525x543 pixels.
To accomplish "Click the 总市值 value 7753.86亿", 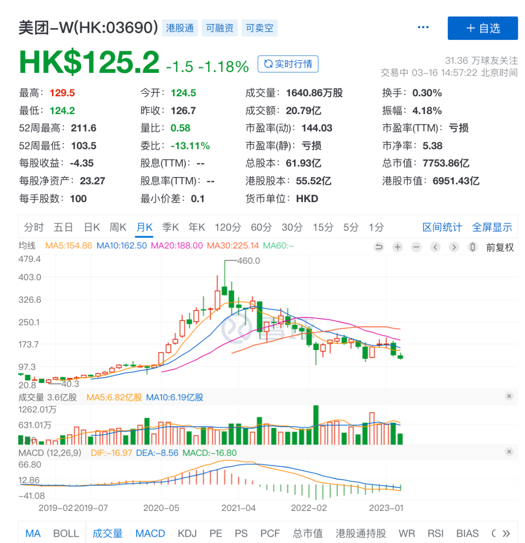I will (446, 163).
